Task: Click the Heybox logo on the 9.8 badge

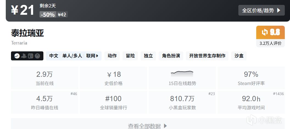Action: 265,33
